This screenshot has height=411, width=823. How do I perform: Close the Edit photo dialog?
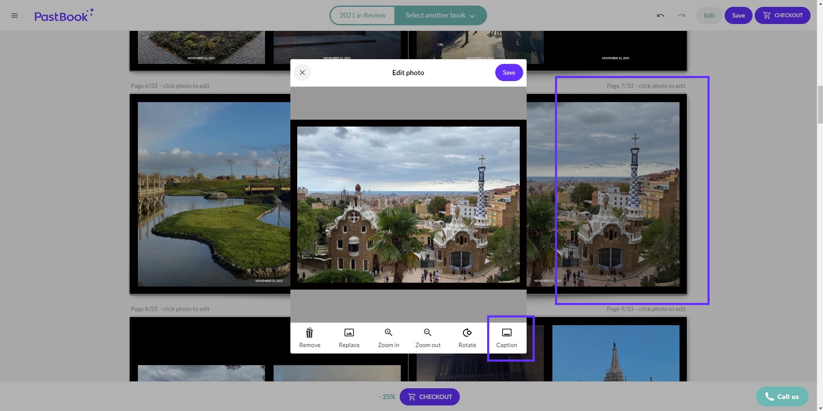302,73
